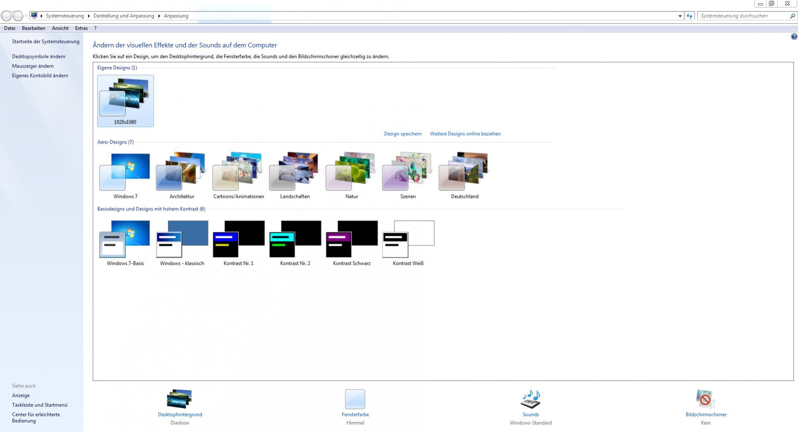This screenshot has width=798, height=432.
Task: Focus the Systemsteuerung durchsuchen search field
Action: (744, 16)
